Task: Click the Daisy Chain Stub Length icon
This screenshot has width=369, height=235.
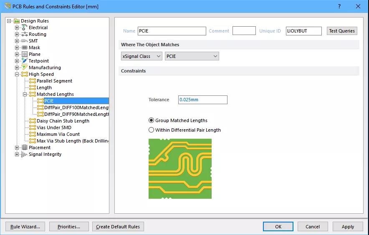Action: pyautogui.click(x=33, y=121)
